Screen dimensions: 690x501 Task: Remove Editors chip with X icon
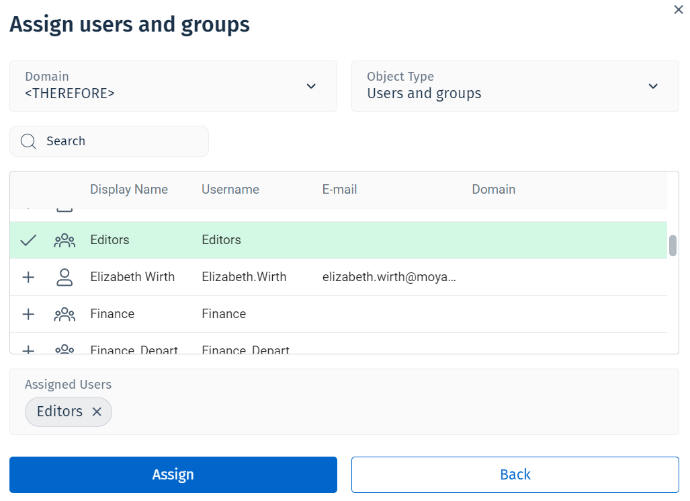[97, 412]
